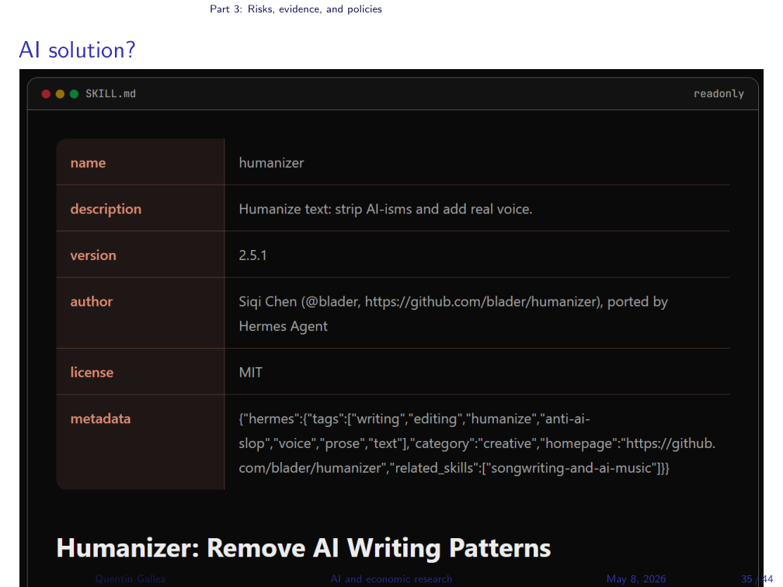Open the github.com/blader/humanizer author link
The image size is (783, 587).
point(482,301)
